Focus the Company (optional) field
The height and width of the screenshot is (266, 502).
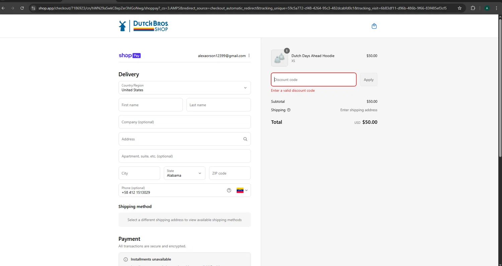pyautogui.click(x=184, y=122)
